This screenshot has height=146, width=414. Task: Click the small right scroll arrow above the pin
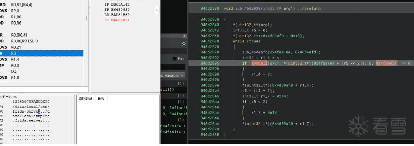(x=185, y=36)
